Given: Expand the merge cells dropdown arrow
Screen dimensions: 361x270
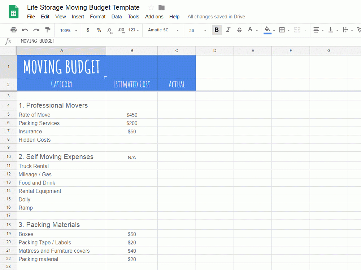Looking at the screenshot, I should (x=305, y=30).
